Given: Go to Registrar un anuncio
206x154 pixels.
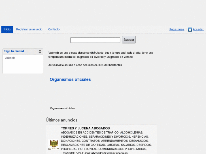Looking at the screenshot, I should (29, 29).
